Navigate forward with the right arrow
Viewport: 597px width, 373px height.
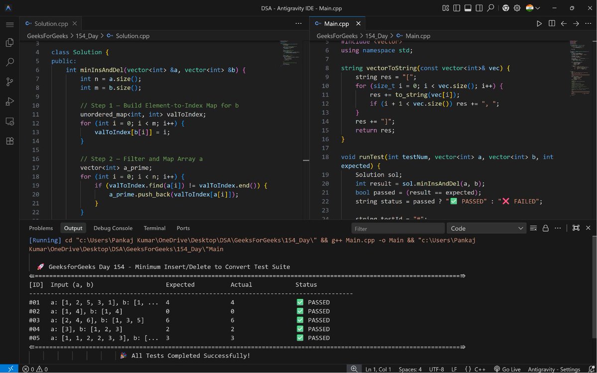tap(576, 23)
